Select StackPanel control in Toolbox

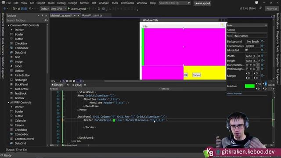(21, 84)
